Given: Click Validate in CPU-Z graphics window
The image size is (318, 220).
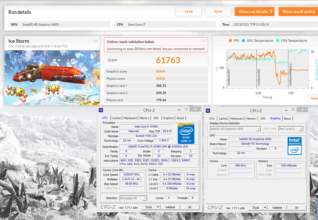Looking at the screenshot, I should [x=277, y=207].
